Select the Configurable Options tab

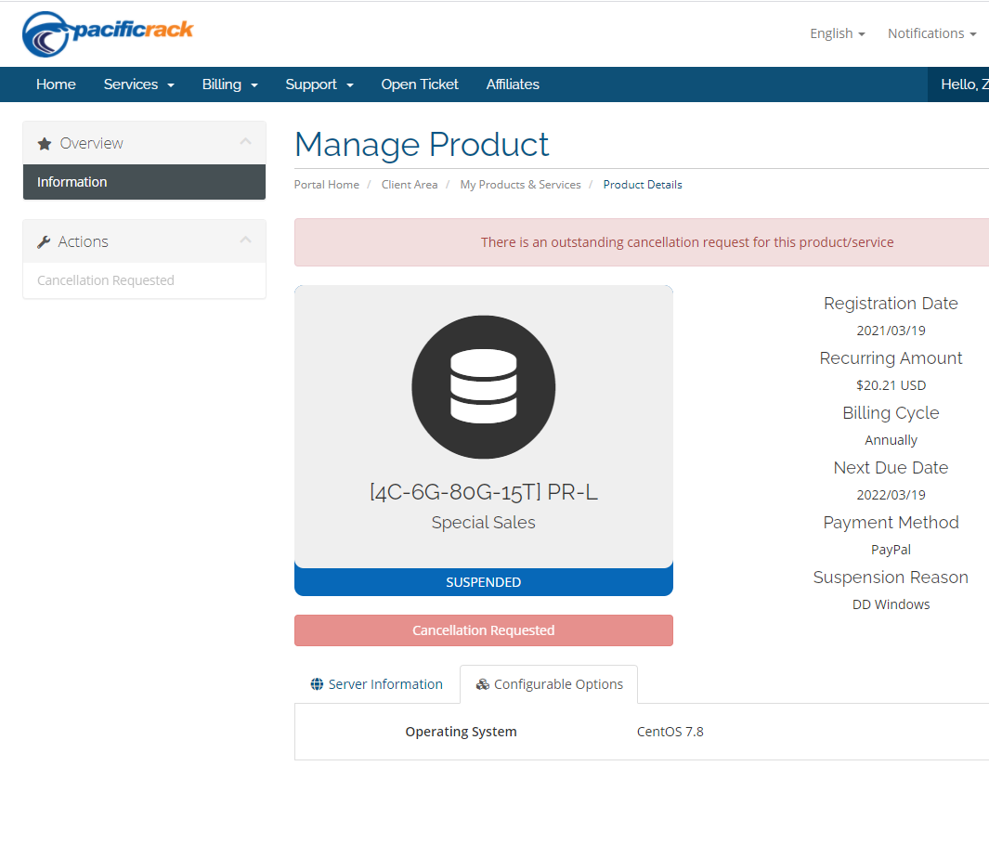(549, 684)
